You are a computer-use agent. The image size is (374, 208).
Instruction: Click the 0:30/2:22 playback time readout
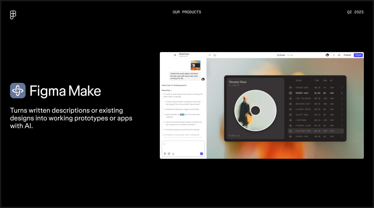coord(234,136)
